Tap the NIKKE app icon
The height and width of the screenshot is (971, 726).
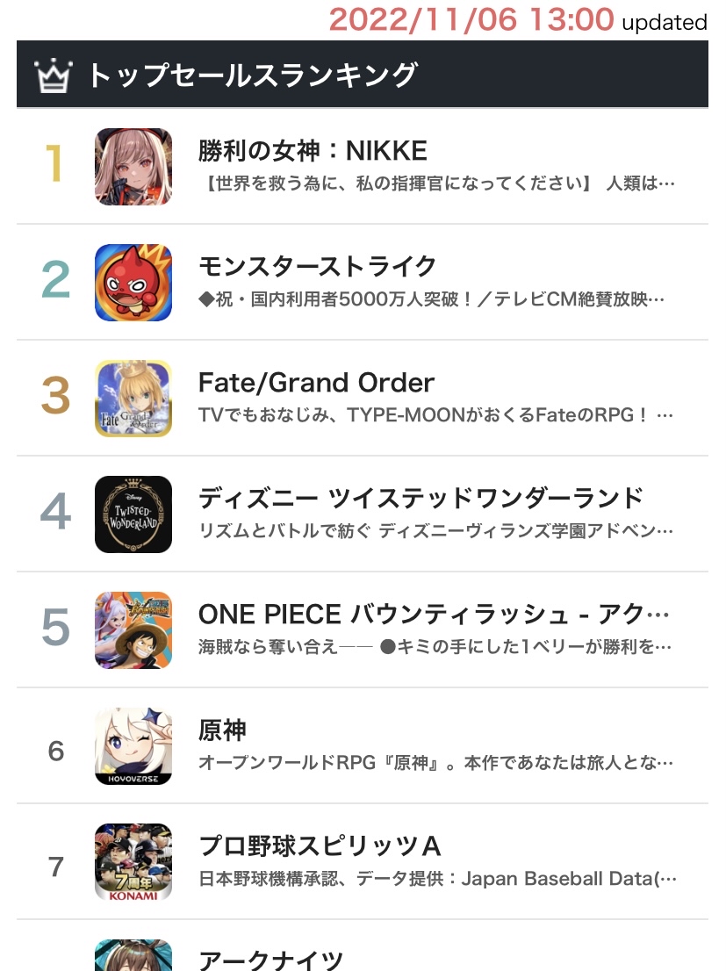click(x=133, y=167)
